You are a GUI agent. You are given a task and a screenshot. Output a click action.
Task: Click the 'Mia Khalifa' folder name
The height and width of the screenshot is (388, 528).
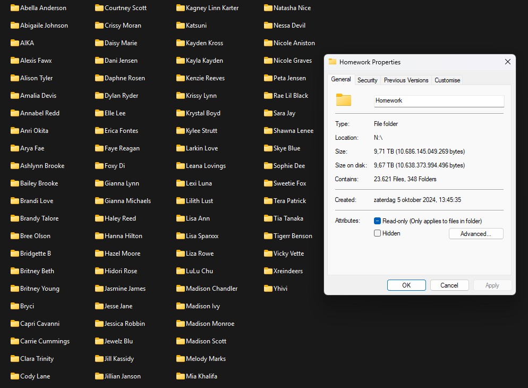[201, 376]
